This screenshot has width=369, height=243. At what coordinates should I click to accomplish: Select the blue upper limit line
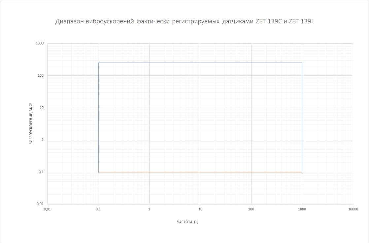tap(200, 63)
